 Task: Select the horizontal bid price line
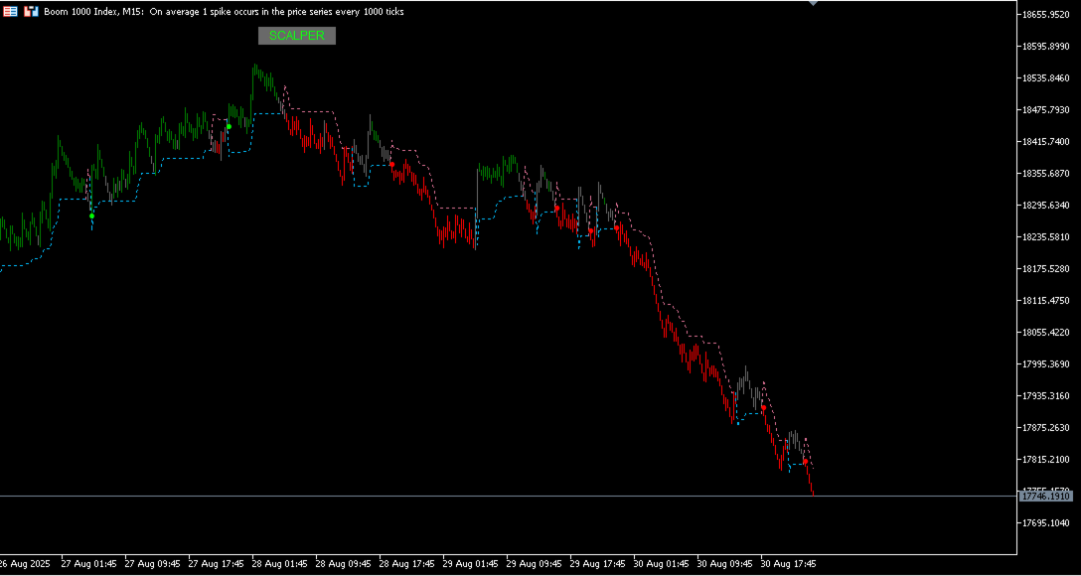point(509,497)
